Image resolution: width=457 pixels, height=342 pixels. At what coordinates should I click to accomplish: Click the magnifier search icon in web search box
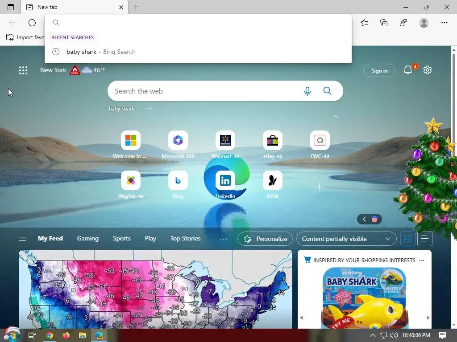coord(327,91)
